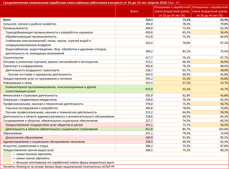229x169 pixels.
Task: Select 'Искусство, развлечения и отдых' row label
Action: tap(25, 146)
